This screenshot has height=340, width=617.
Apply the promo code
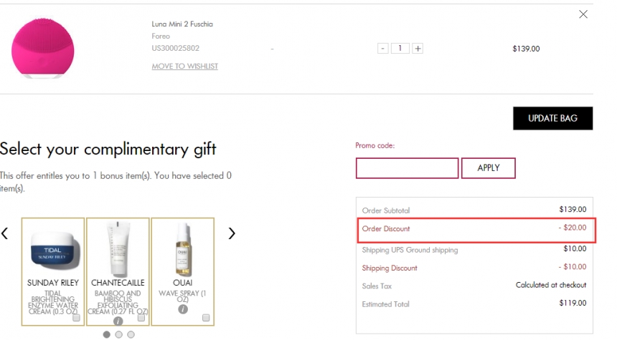(488, 168)
